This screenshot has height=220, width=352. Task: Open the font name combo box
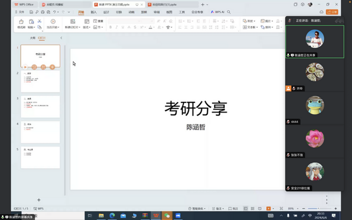pyautogui.click(x=124, y=21)
